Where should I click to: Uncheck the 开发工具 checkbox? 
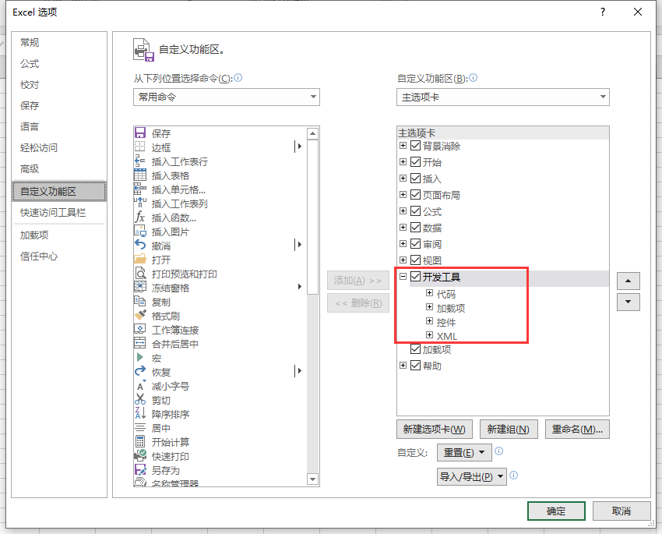[416, 278]
